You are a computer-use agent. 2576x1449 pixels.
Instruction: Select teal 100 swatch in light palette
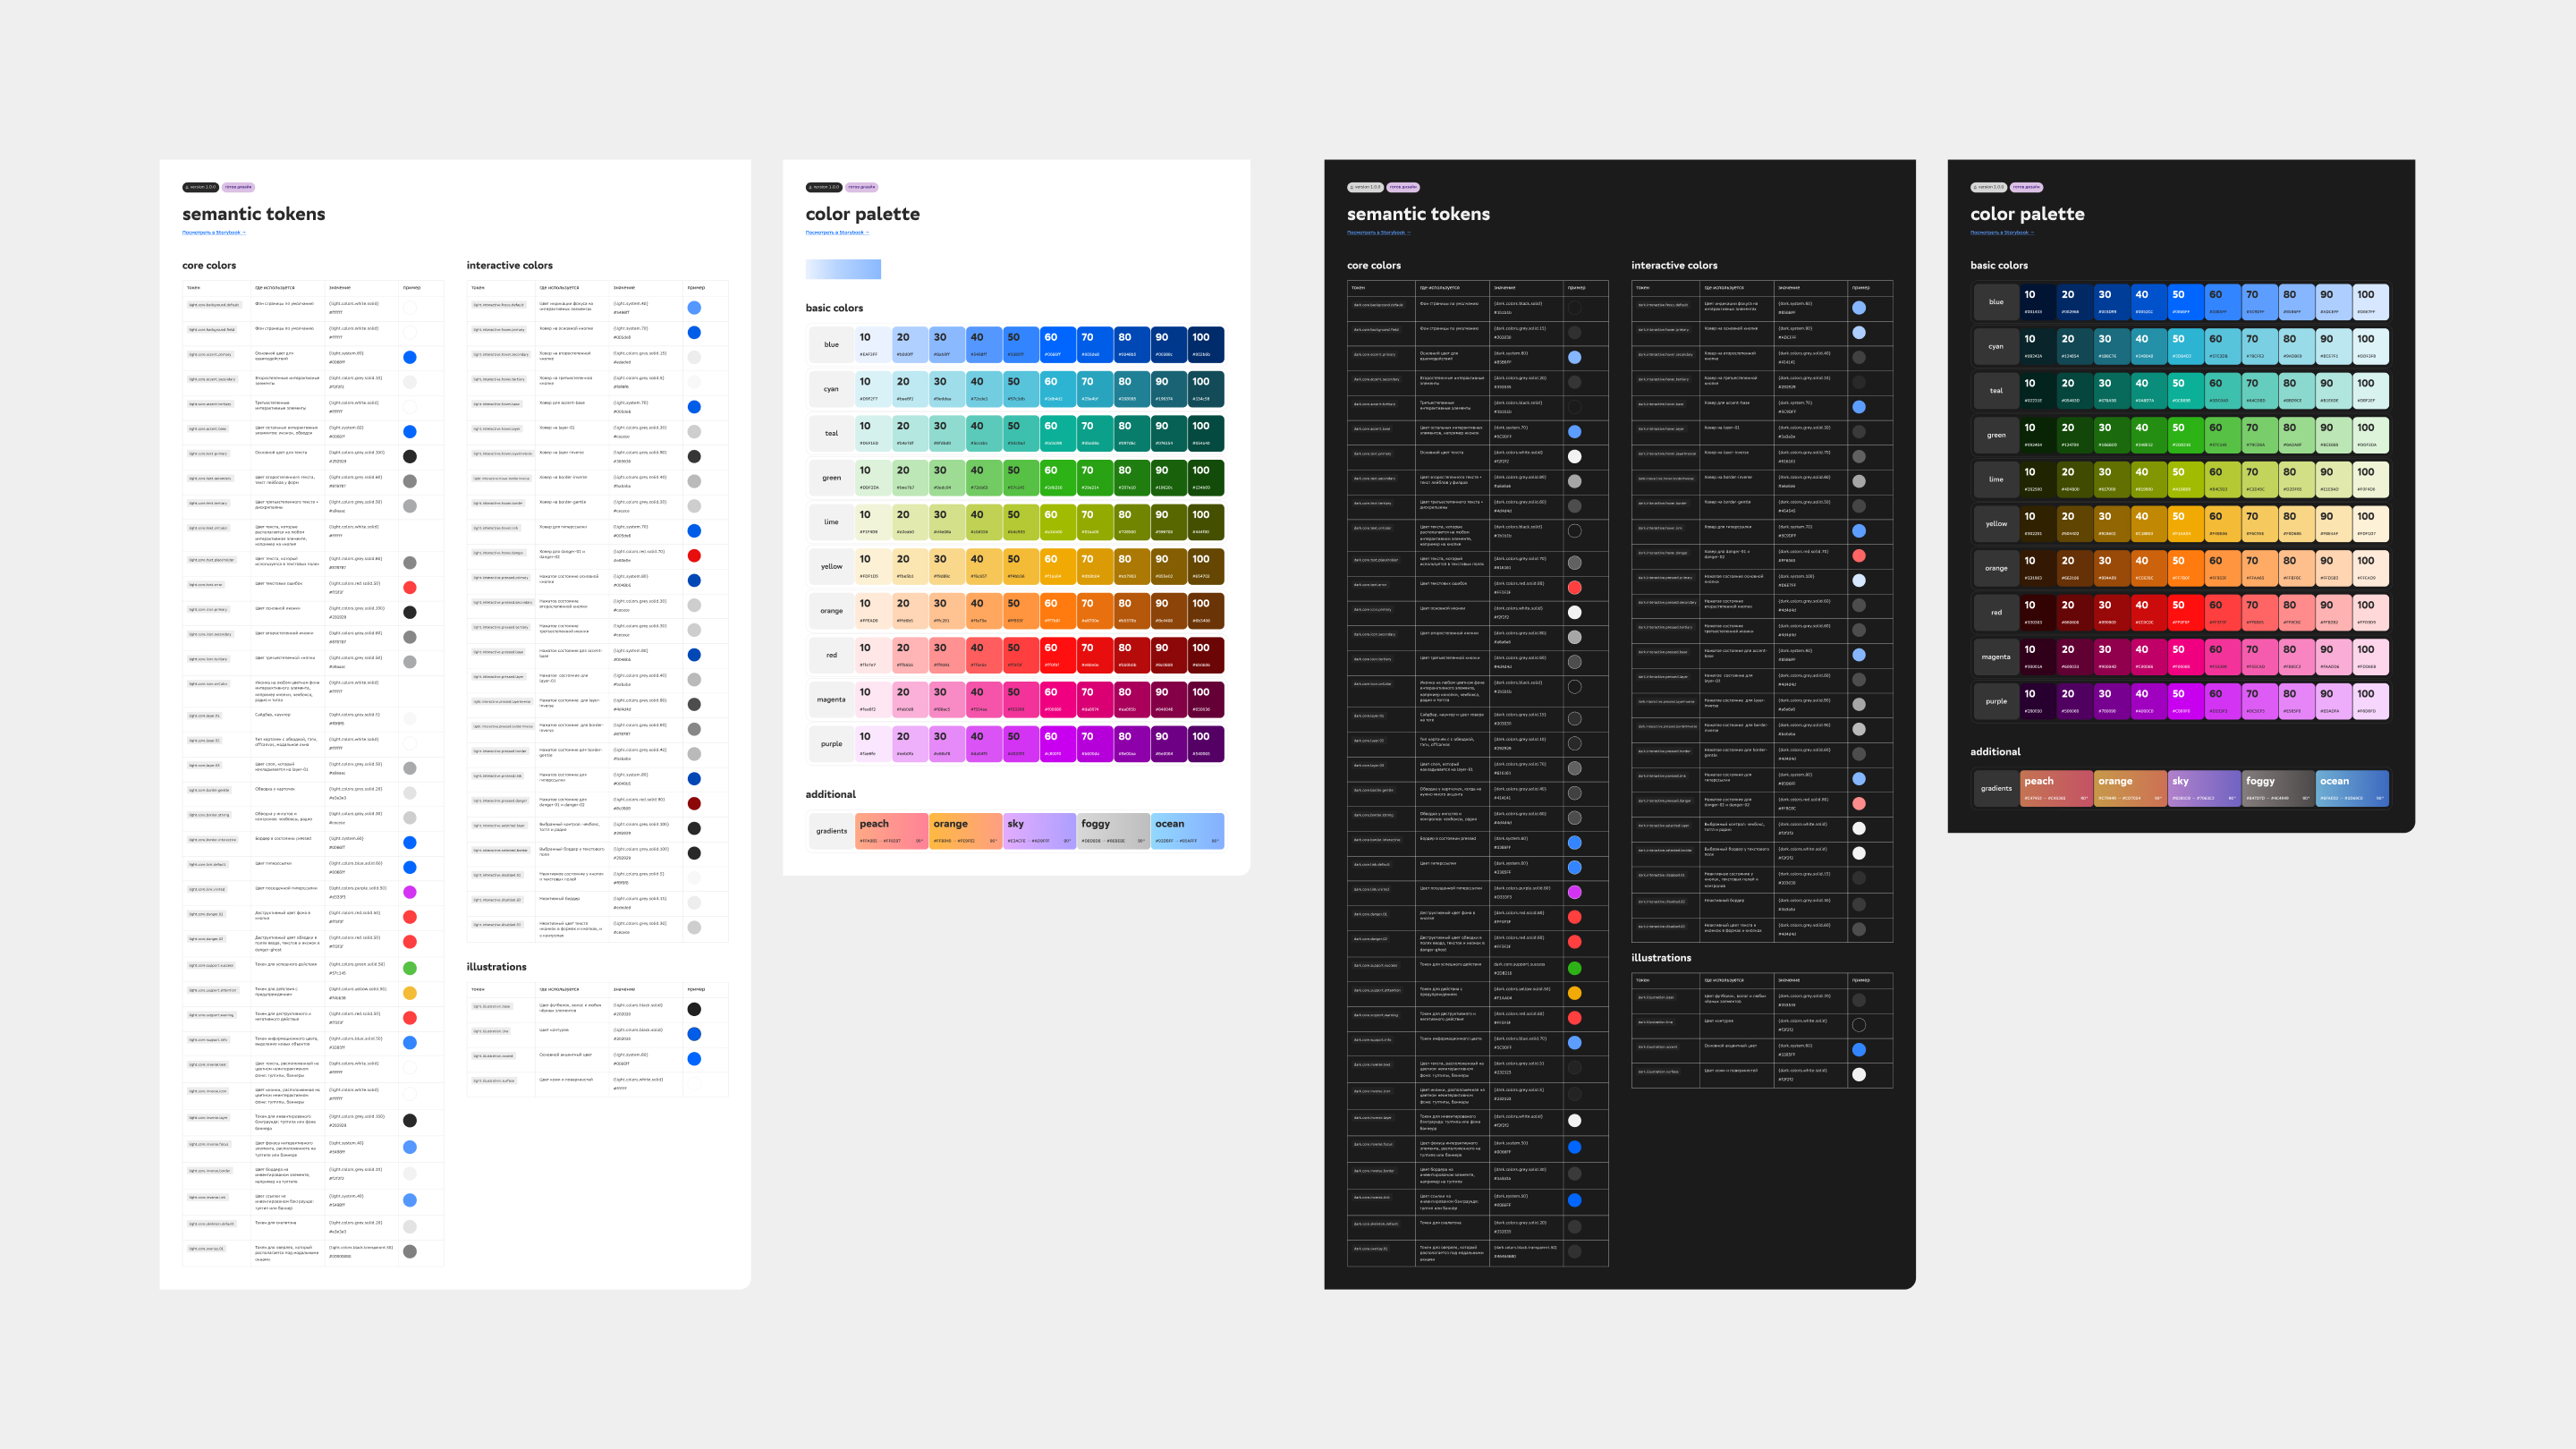coord(1206,433)
